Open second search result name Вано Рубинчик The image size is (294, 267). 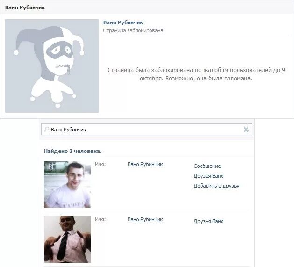tap(145, 219)
